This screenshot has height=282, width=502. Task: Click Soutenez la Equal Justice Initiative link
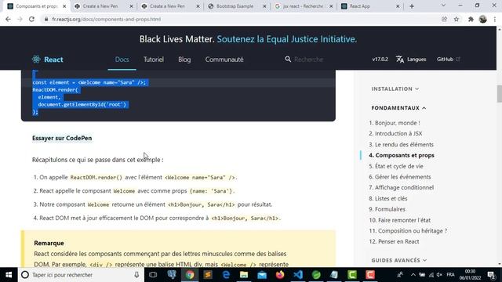[x=287, y=39]
